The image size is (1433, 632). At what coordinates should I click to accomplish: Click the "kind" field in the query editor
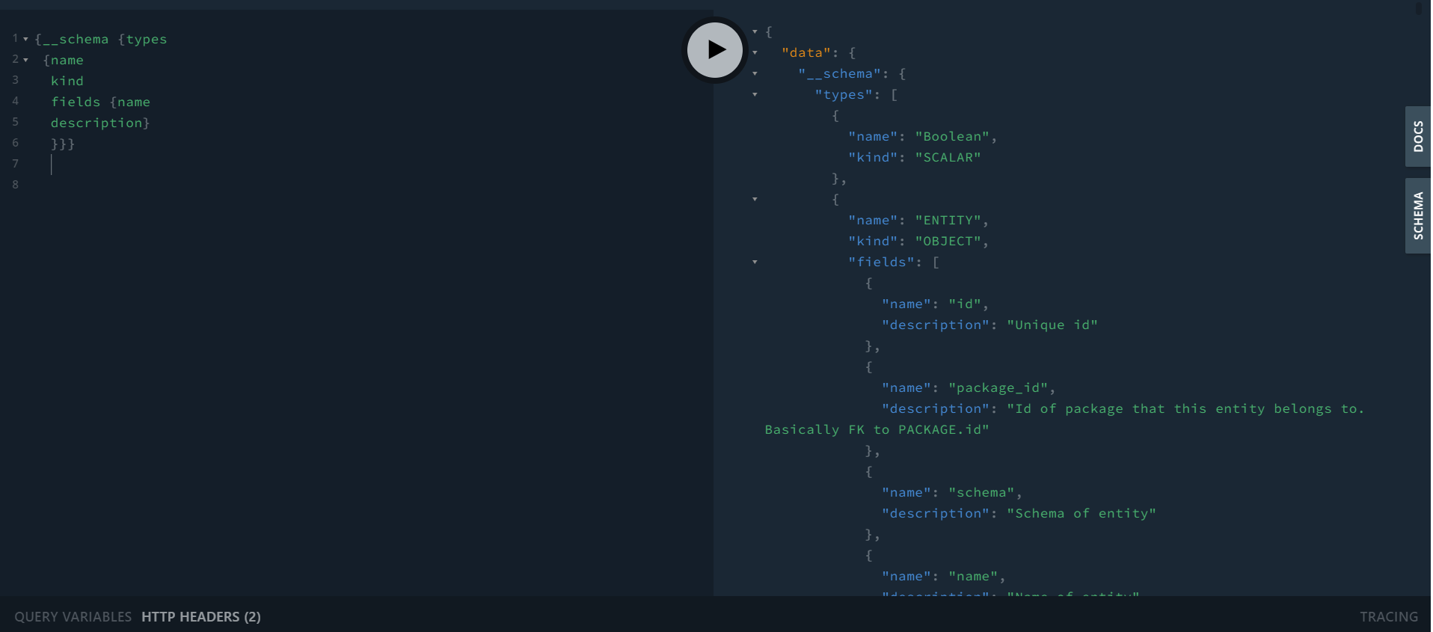[x=67, y=81]
